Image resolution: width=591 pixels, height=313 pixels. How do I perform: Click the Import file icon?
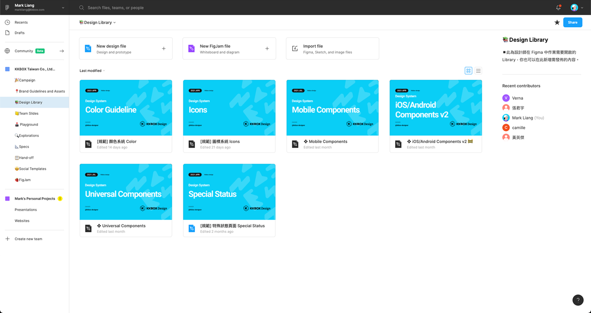295,48
